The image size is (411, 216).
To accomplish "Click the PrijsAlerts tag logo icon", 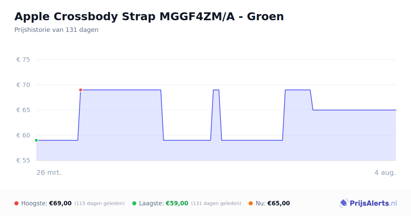I will click(344, 203).
